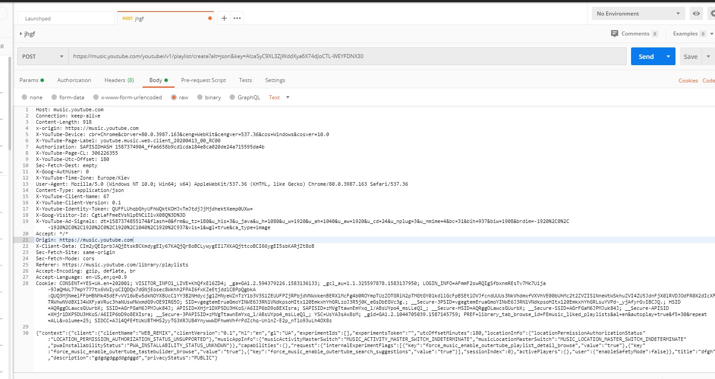Image resolution: width=715 pixels, height=379 pixels.
Task: Click the unsaved orange dot on jhgf tab
Action: tap(210, 18)
